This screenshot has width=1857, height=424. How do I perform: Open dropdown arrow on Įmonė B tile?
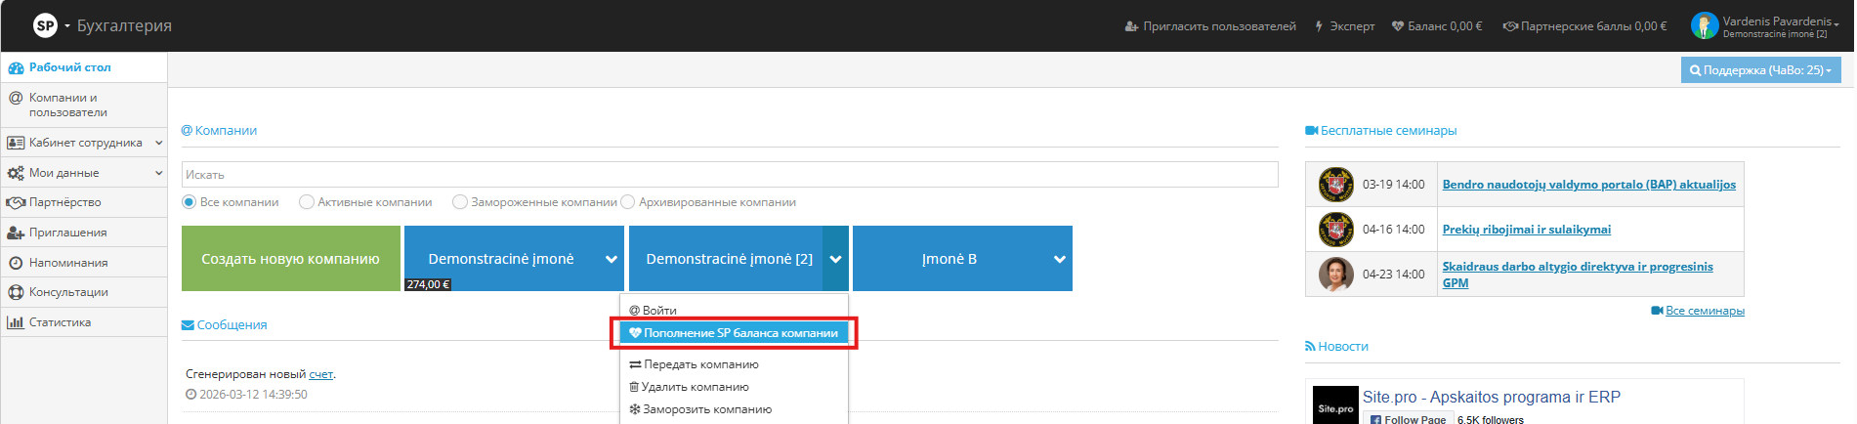click(x=1059, y=259)
